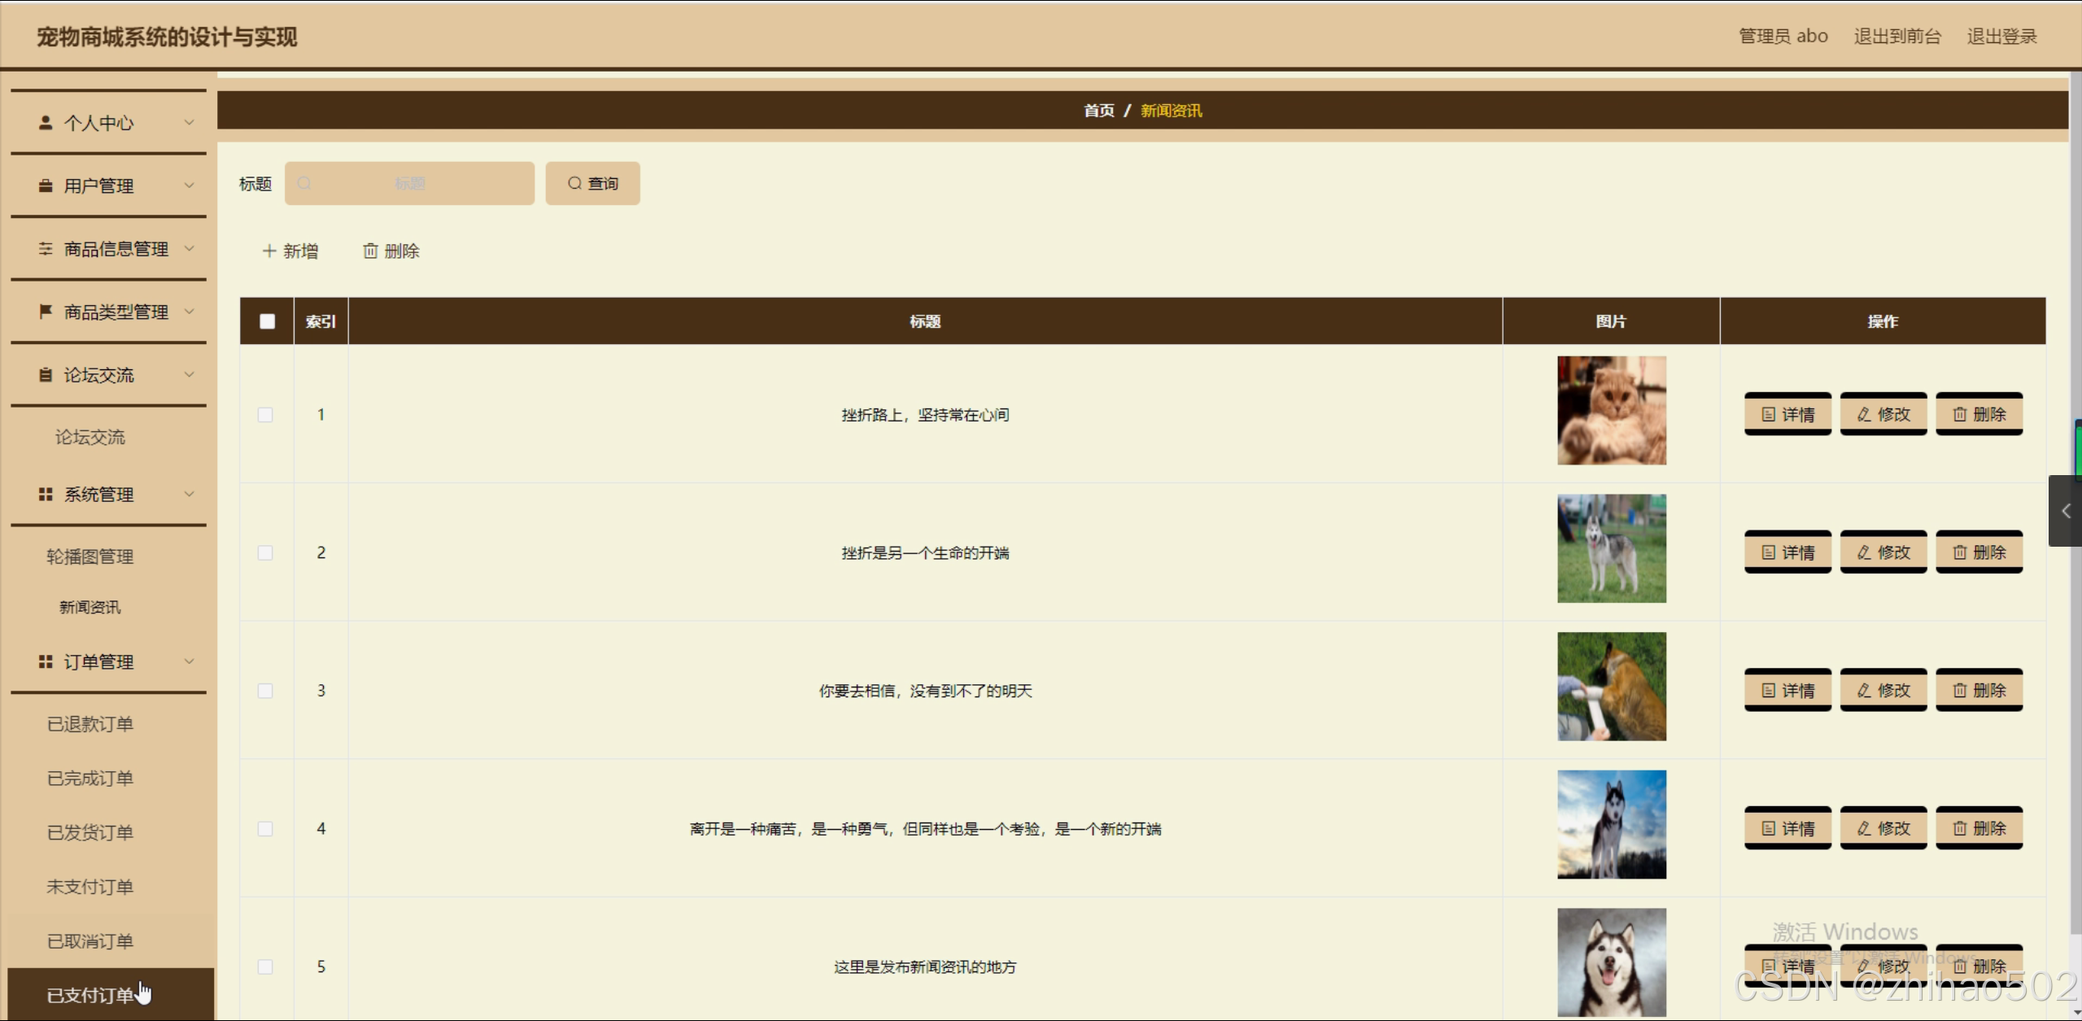Check the checkbox for row 1
This screenshot has width=2082, height=1021.
265,415
